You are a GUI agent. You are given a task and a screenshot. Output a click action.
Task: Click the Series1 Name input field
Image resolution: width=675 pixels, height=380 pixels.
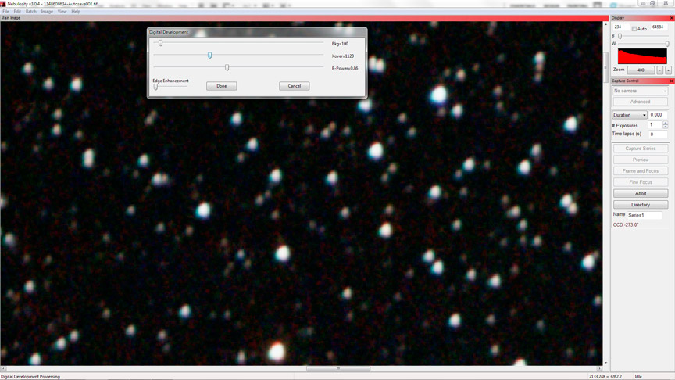click(645, 215)
